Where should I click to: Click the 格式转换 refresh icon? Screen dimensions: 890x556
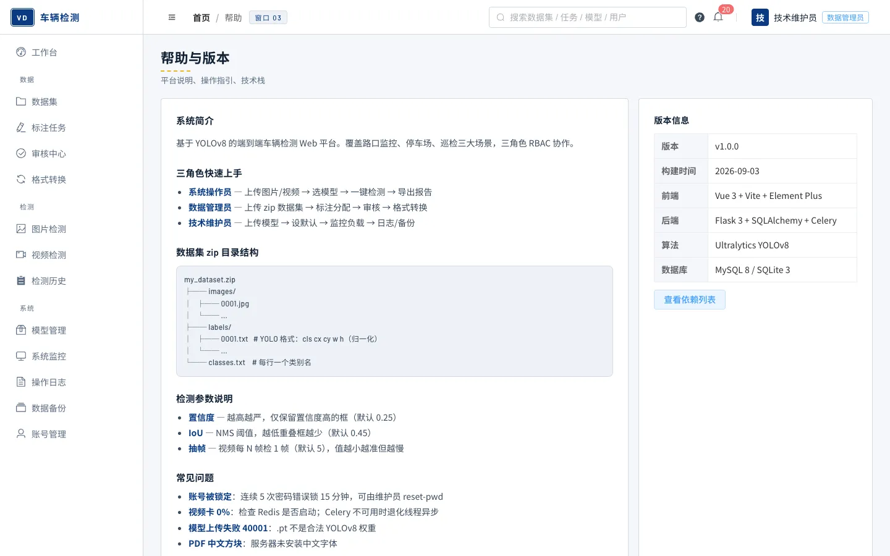[21, 179]
